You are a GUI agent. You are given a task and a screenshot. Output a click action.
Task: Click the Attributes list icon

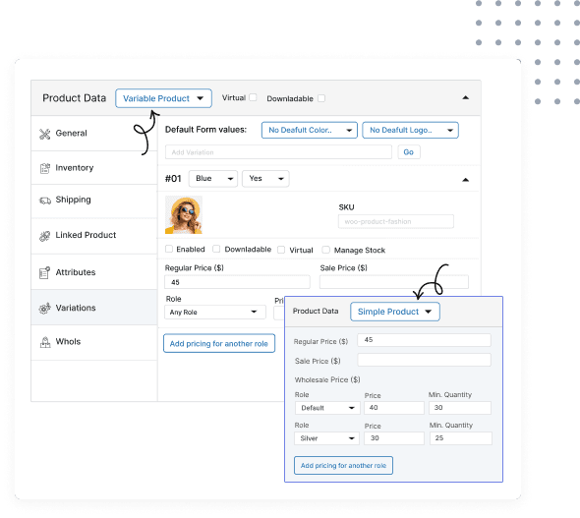coord(45,273)
